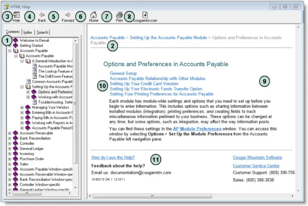Click the Accounts Receivable book icon
308x206 pixels.
[x=16, y=133]
